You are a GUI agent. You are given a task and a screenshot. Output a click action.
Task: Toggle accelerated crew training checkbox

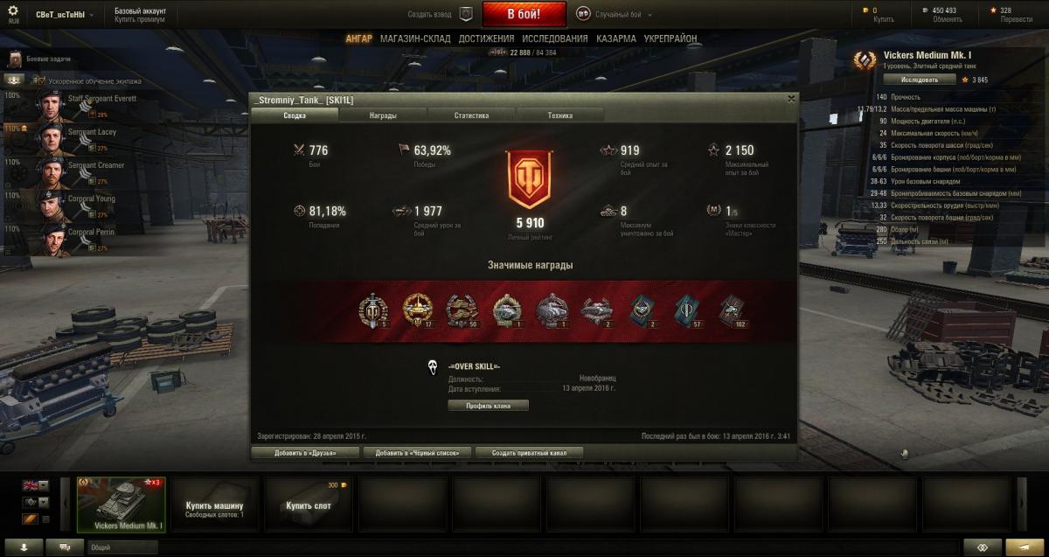coord(40,81)
